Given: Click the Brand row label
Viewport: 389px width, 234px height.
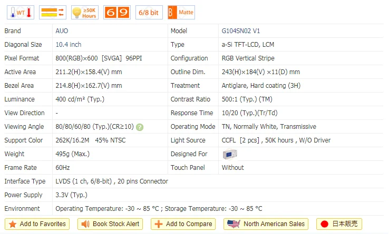Looking at the screenshot, I should (13, 31).
